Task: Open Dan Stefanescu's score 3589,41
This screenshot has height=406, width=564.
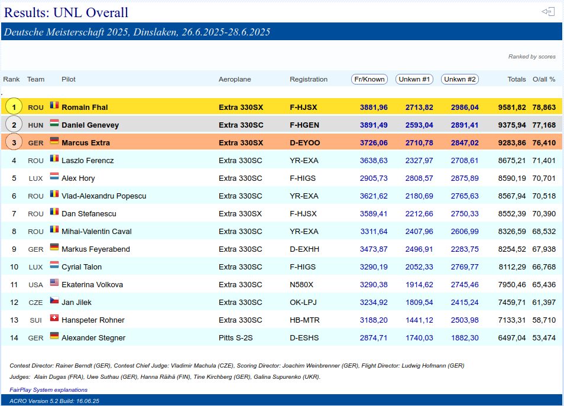Action: (x=374, y=213)
